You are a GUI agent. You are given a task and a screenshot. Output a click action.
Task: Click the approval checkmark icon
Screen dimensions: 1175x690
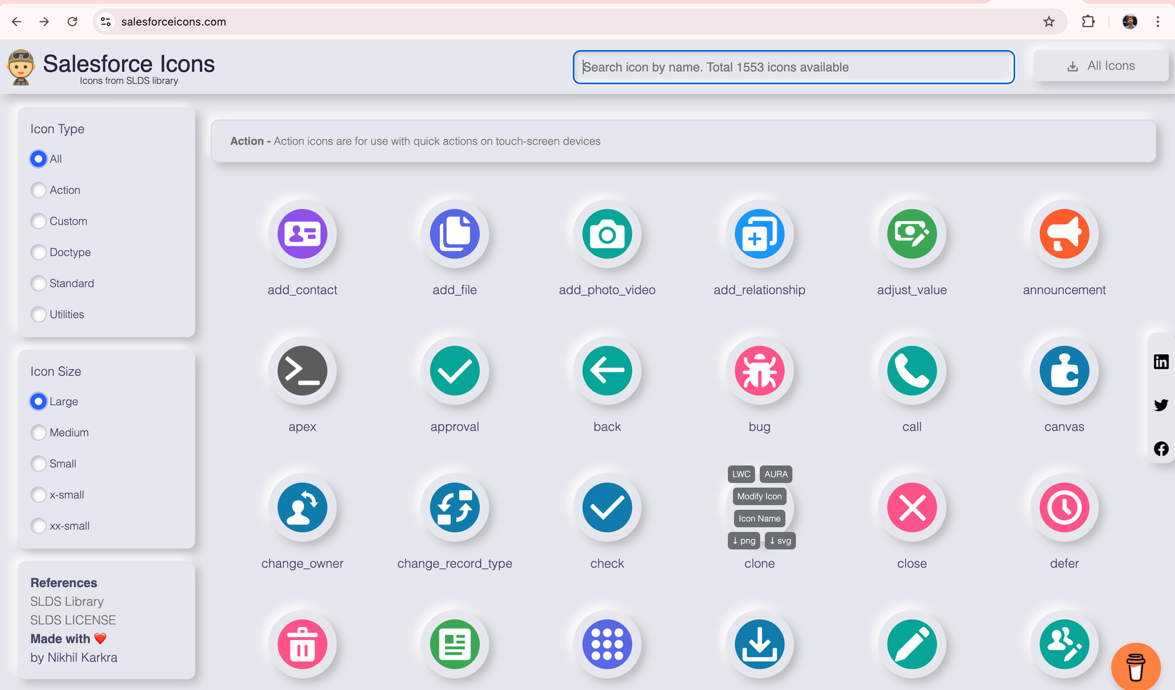tap(455, 371)
